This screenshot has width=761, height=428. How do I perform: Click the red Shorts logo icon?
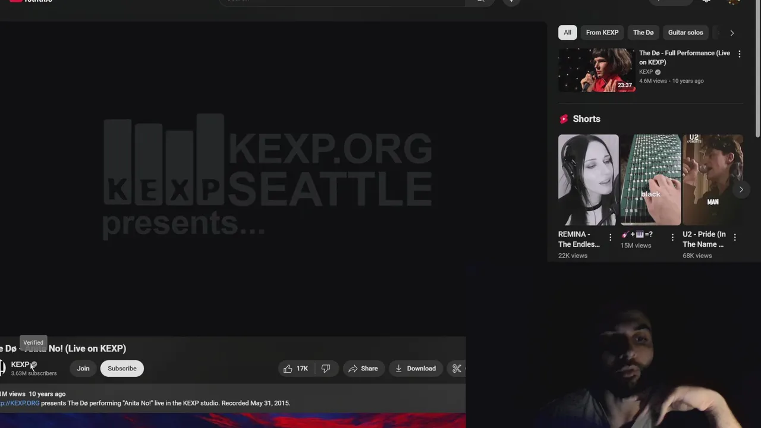point(564,119)
